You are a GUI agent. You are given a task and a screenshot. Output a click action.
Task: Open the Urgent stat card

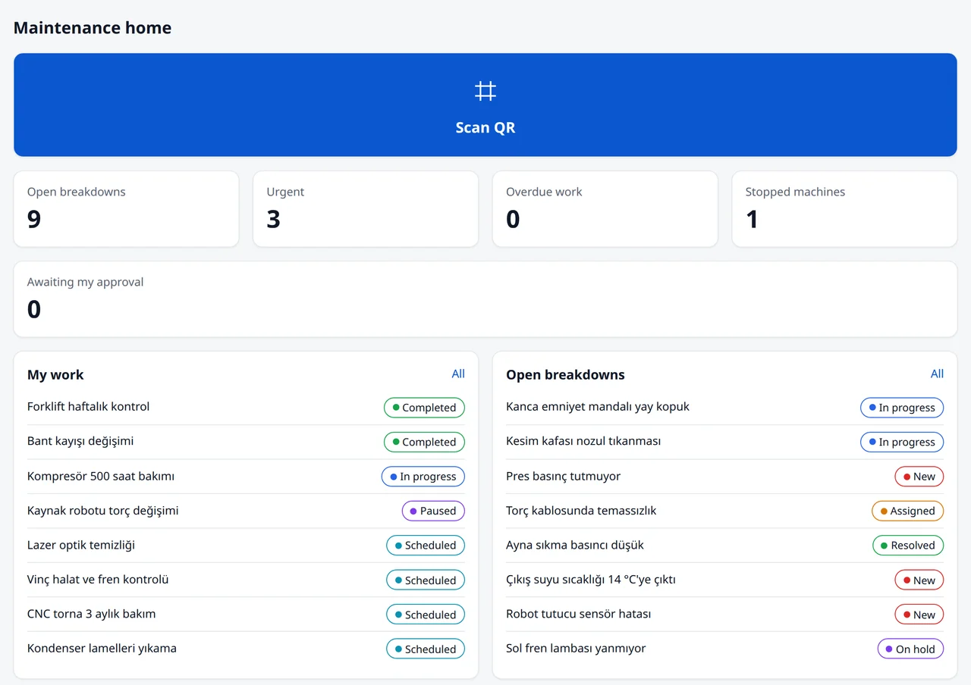(366, 209)
